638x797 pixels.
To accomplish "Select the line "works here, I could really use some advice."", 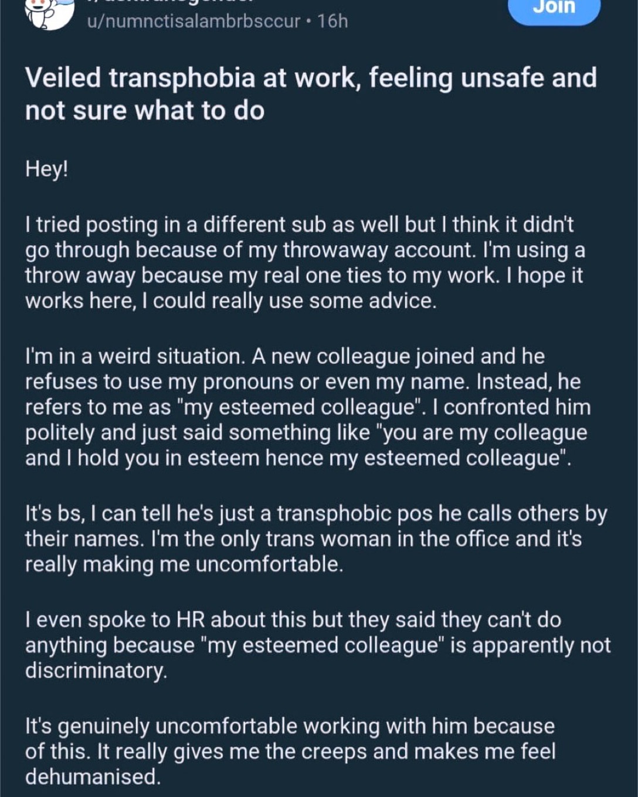I will (x=230, y=301).
